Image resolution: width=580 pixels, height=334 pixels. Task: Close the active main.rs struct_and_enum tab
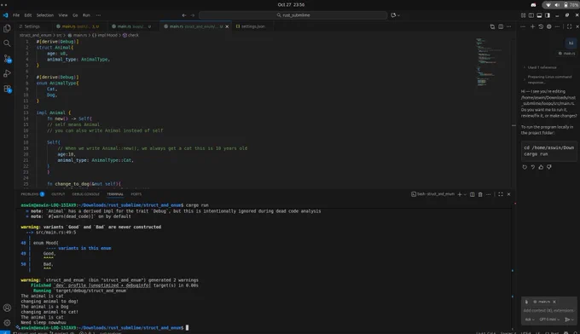(x=227, y=26)
